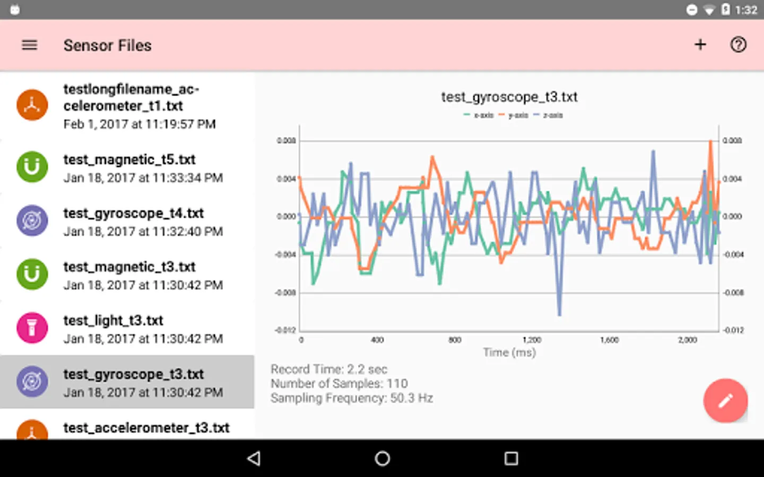Tap the battery status icon

[x=725, y=10]
